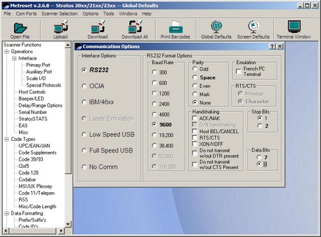Choose Mark parity
The height and width of the screenshot is (237, 321).
(195, 94)
